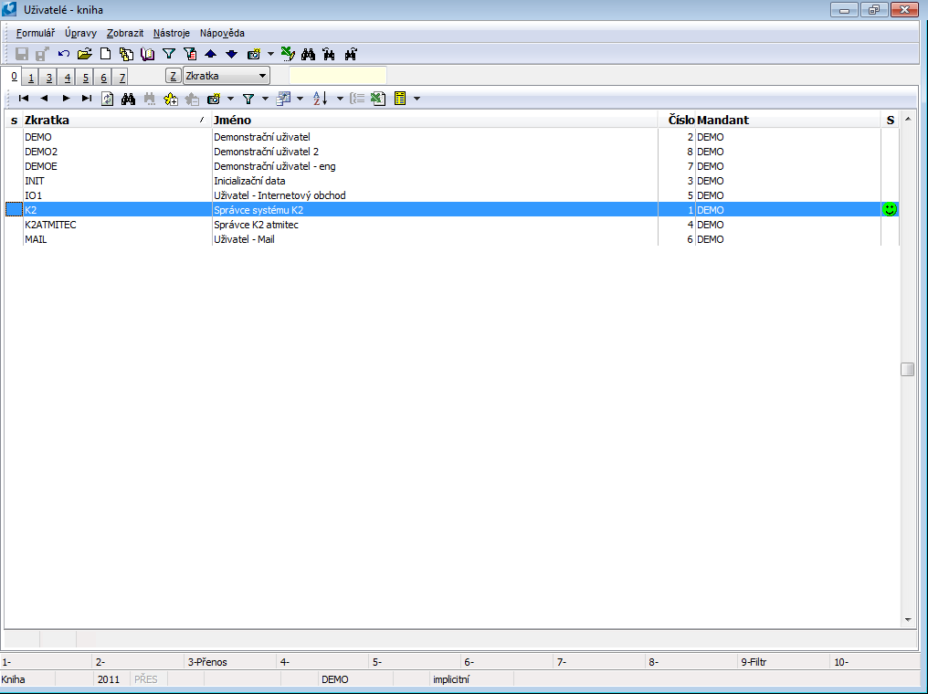Open the Nápověda menu
Image resolution: width=928 pixels, height=694 pixels.
click(x=222, y=33)
